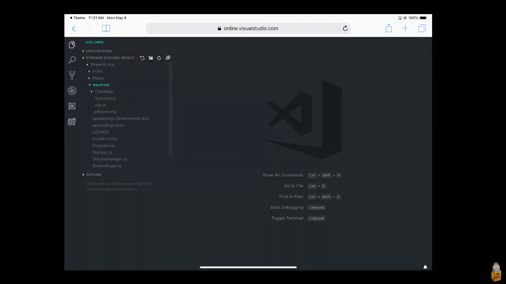
Task: Go back in Safari browser
Action: click(73, 28)
